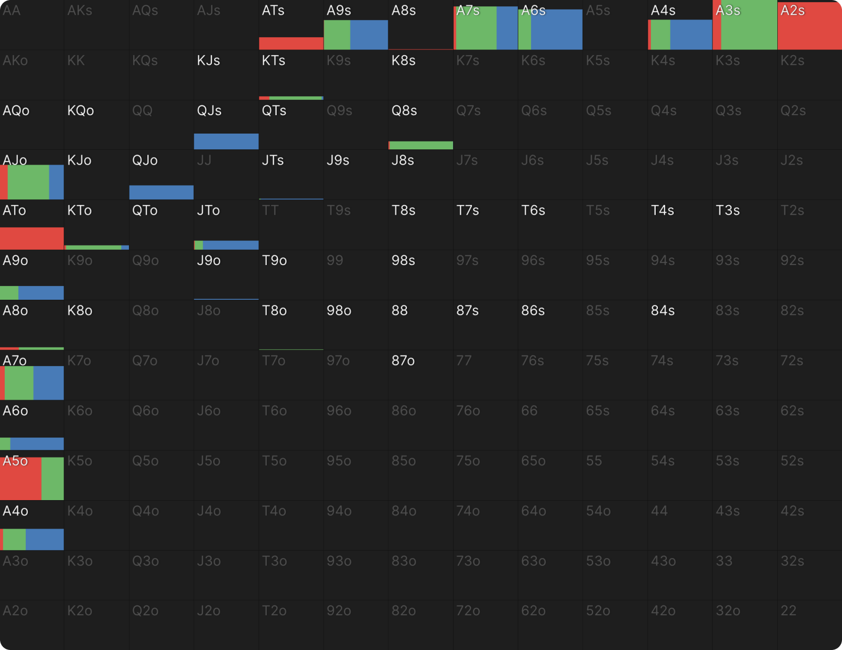Select the A5o cell
The image size is (842, 650).
[x=32, y=475]
